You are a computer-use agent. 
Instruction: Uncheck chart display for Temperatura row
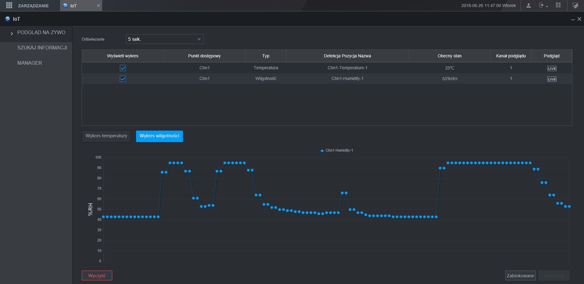pyautogui.click(x=123, y=68)
